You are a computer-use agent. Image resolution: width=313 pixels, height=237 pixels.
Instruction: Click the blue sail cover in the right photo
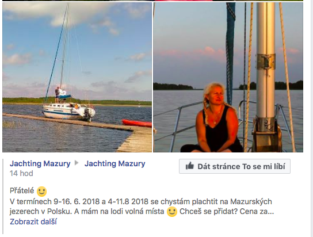pyautogui.click(x=230, y=52)
